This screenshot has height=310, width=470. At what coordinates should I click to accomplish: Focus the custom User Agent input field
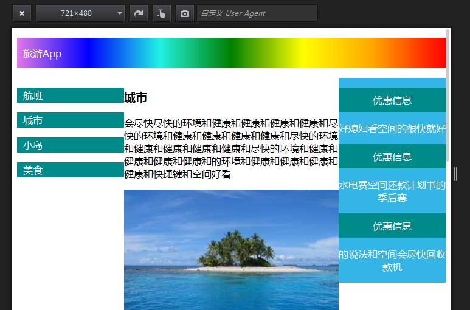pos(257,13)
